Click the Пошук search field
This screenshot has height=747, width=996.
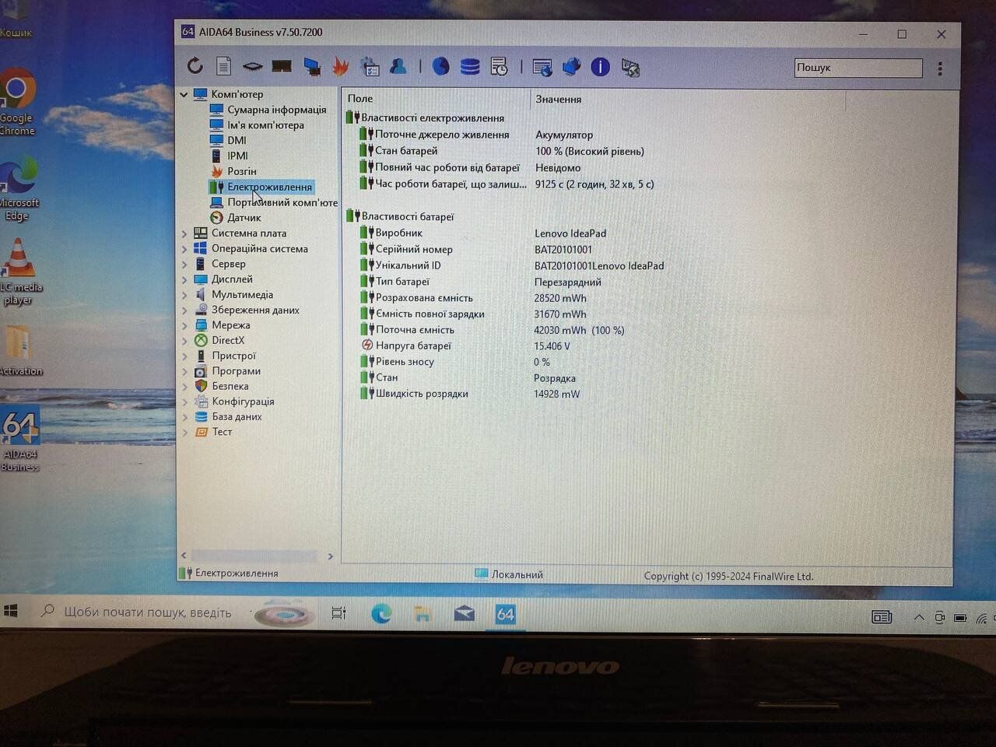pos(857,68)
